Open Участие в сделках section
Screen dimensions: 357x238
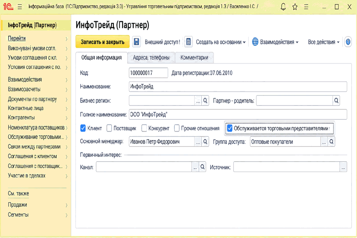[37, 176]
